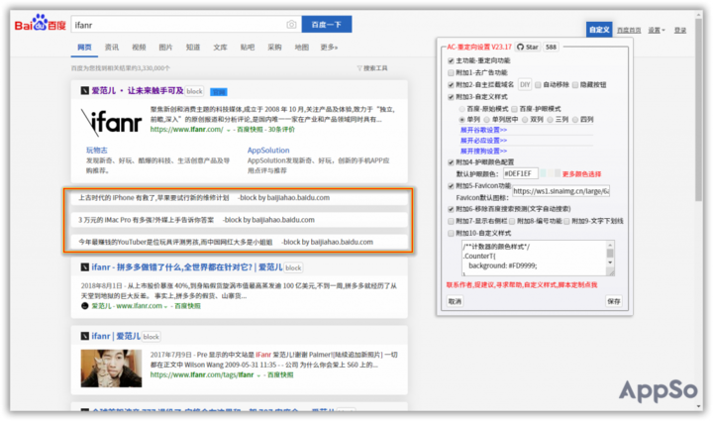
Task: Toggle 附加5-Favicon功能 checkbox
Action: coord(452,186)
